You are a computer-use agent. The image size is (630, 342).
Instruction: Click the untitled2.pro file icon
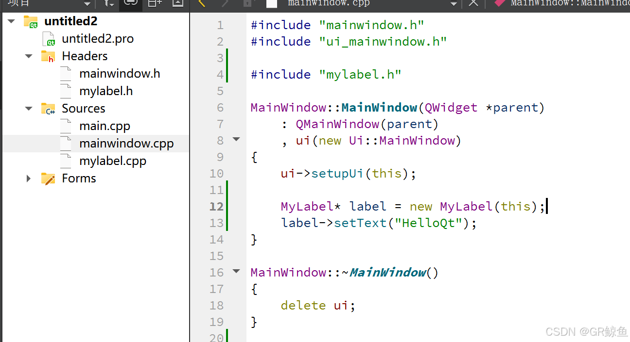click(x=49, y=39)
